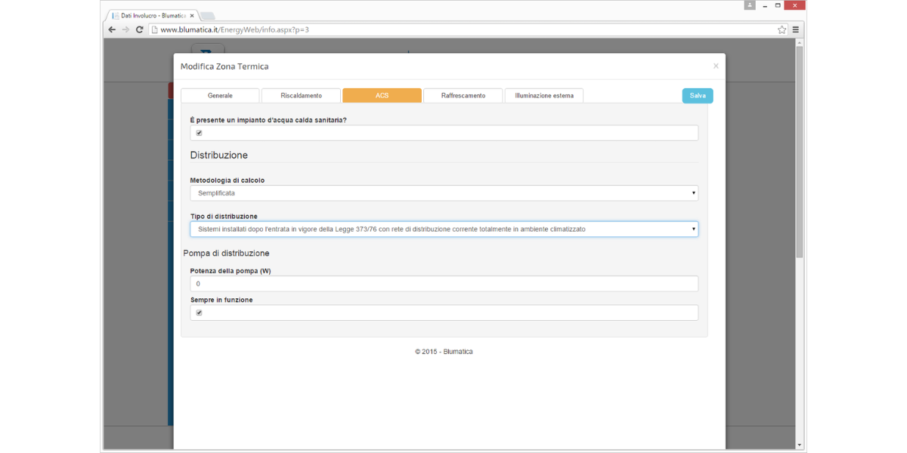Expand the Tipo di distribuzione dropdown
The width and height of the screenshot is (907, 453).
click(444, 229)
